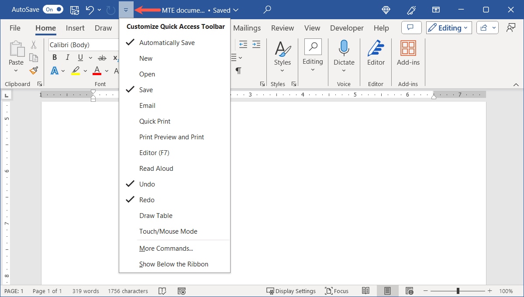Screen dimensions: 524x297
Task: Toggle paragraph marks with the ¶ icon
Action: [x=238, y=70]
